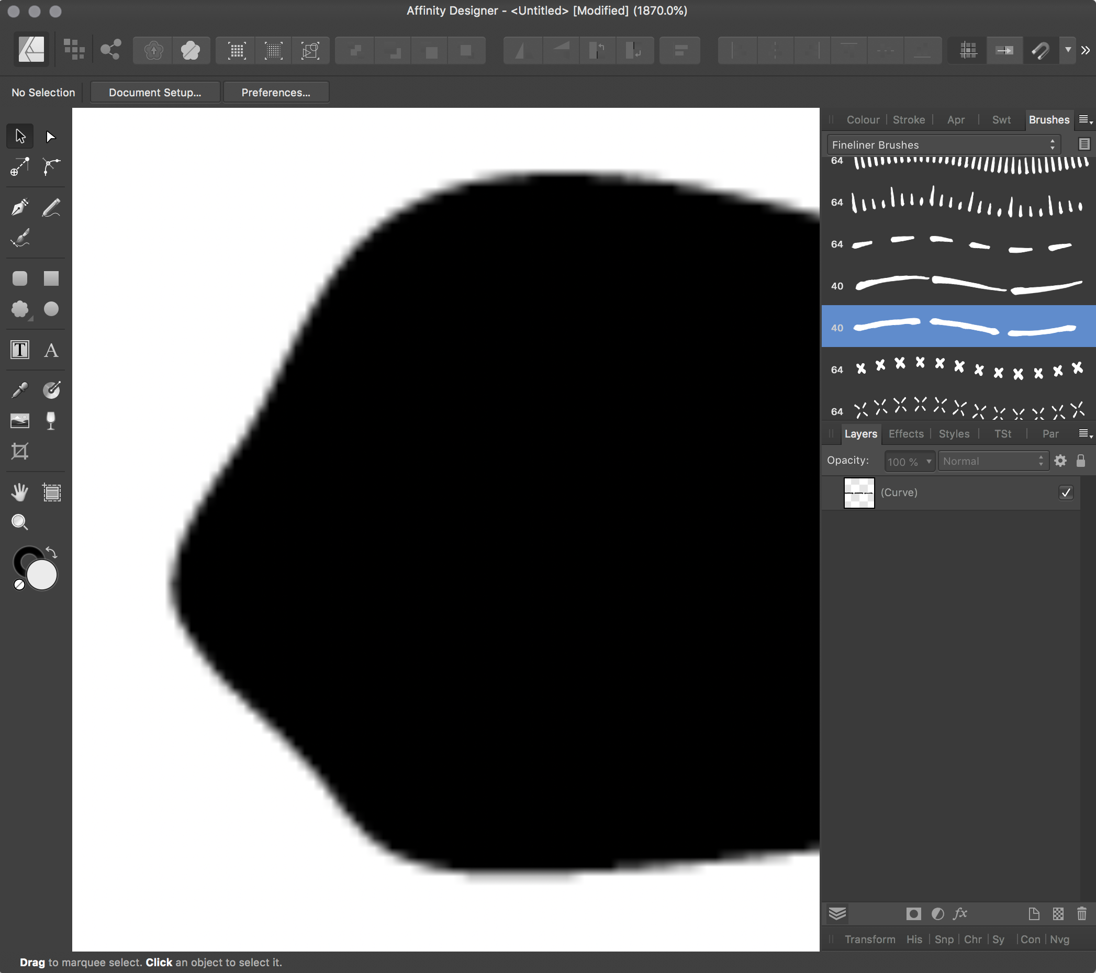
Task: Select the Rectangle shape tool
Action: coord(51,278)
